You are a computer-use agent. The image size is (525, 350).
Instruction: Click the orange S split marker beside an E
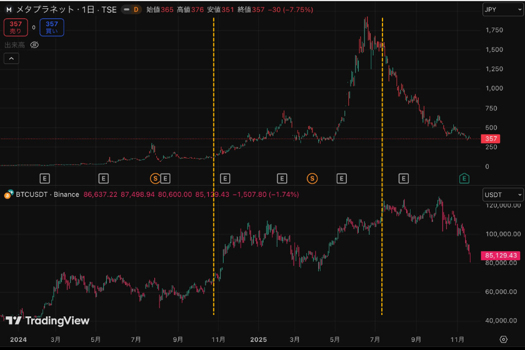[x=155, y=179]
